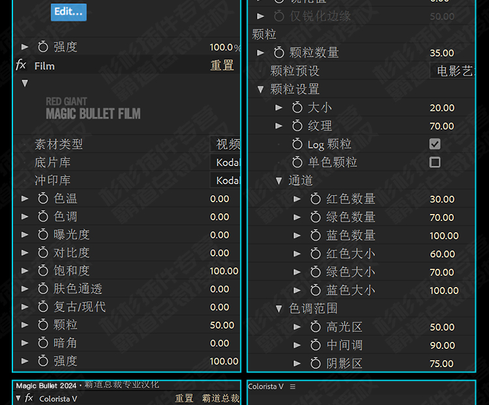This screenshot has width=489, height=405.
Task: Click the 蓝色数量 value 100.00
Action: pyautogui.click(x=444, y=235)
